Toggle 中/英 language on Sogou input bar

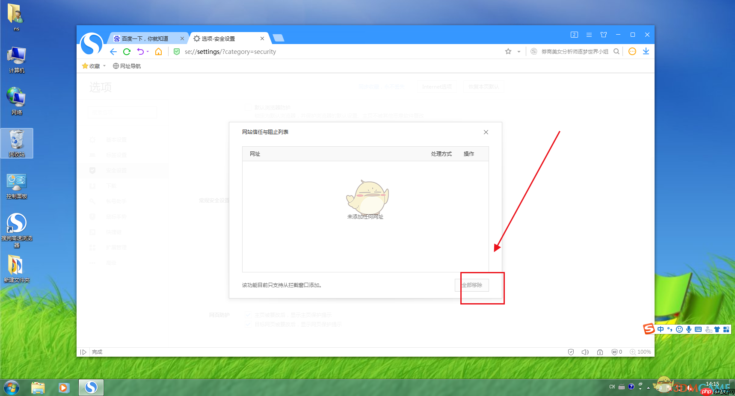[660, 329]
